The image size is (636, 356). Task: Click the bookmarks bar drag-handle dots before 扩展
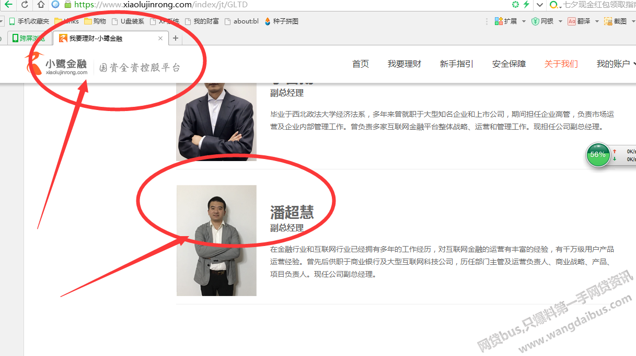[487, 21]
